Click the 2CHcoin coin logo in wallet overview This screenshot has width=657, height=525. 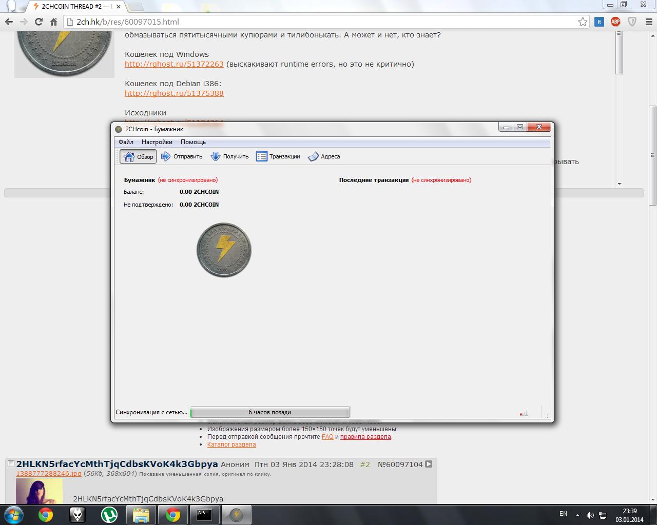pos(224,250)
